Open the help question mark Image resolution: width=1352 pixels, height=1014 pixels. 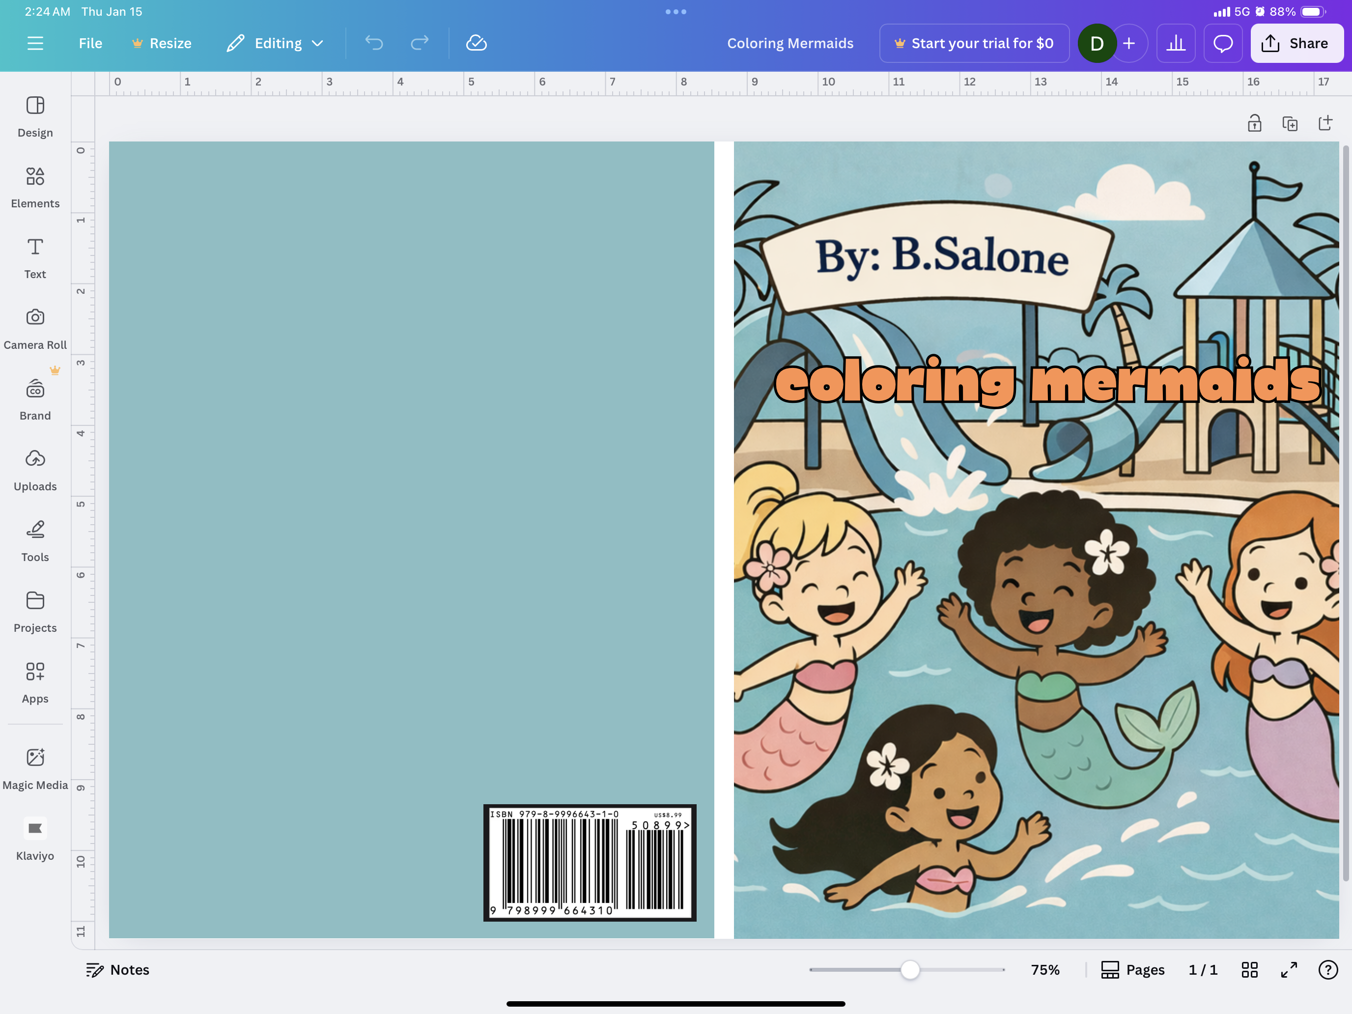[x=1328, y=970]
